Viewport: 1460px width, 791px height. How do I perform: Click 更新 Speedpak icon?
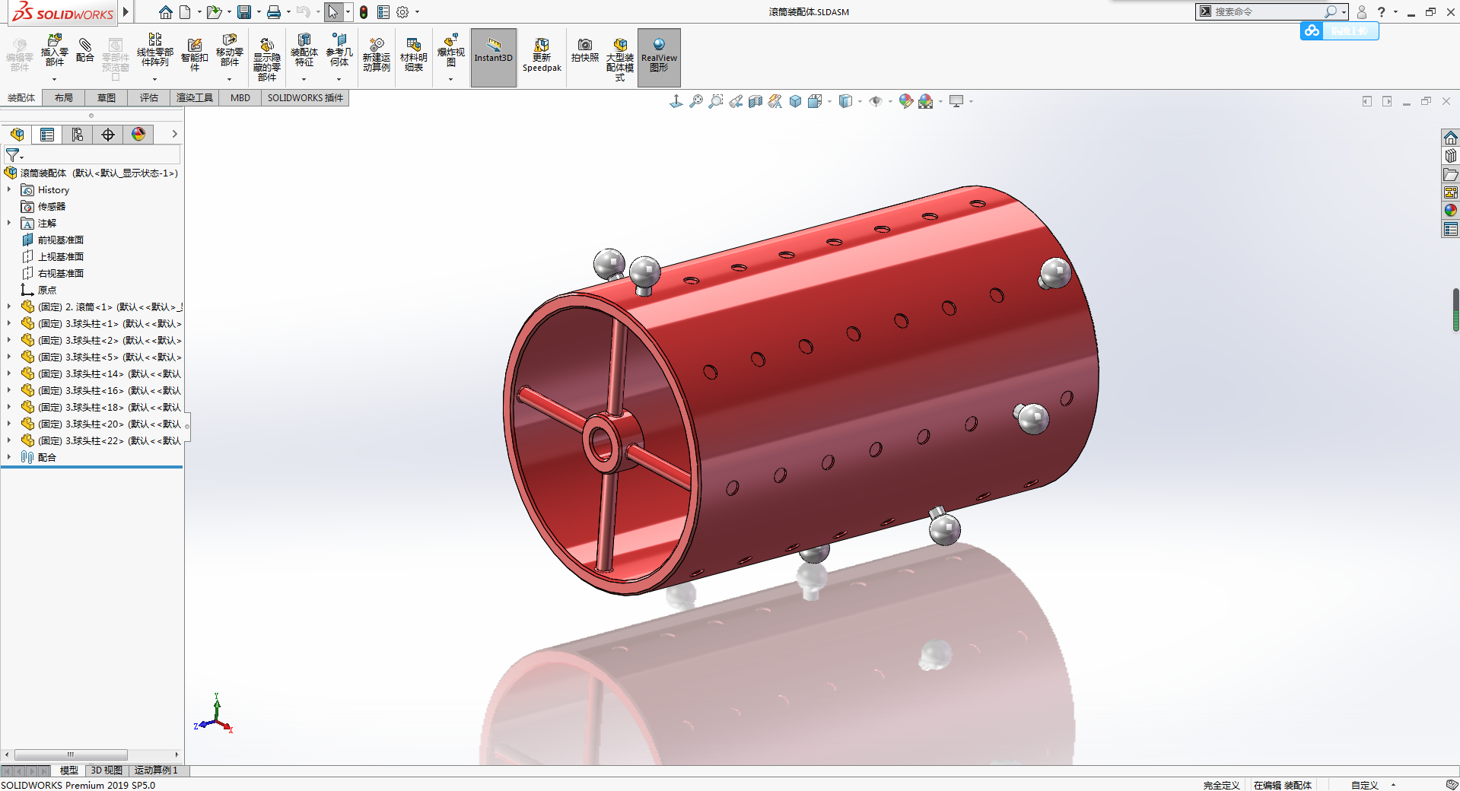[x=542, y=56]
